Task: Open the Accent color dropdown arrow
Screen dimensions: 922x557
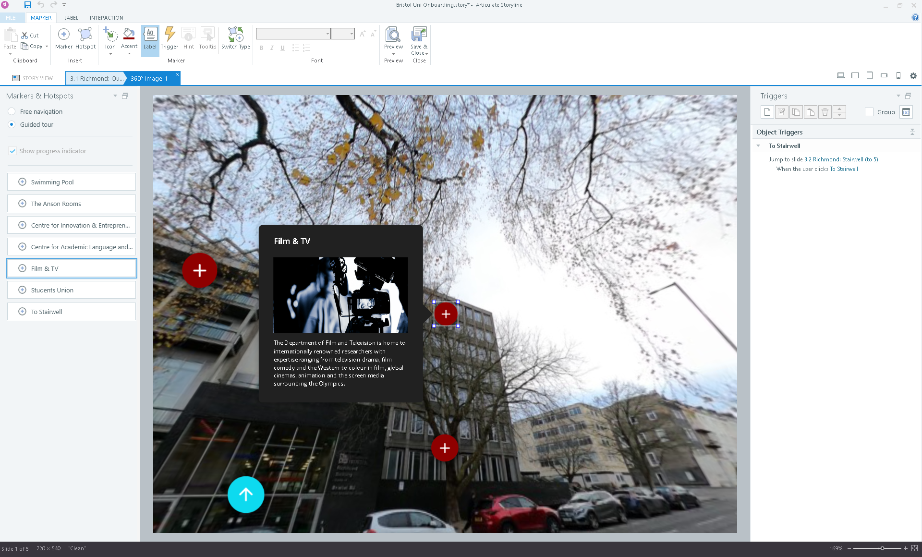Action: tap(129, 54)
